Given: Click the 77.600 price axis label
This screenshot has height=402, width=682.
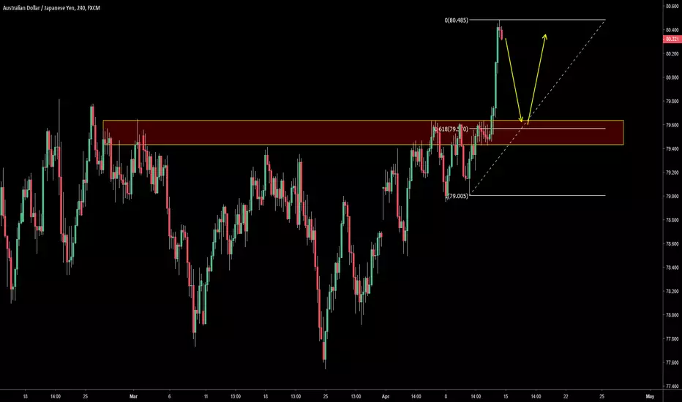Looking at the screenshot, I should (x=672, y=363).
